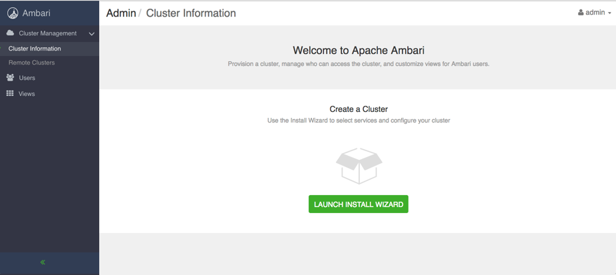Viewport: 616px width, 275px height.
Task: Click the open box illustration
Action: pyautogui.click(x=359, y=166)
